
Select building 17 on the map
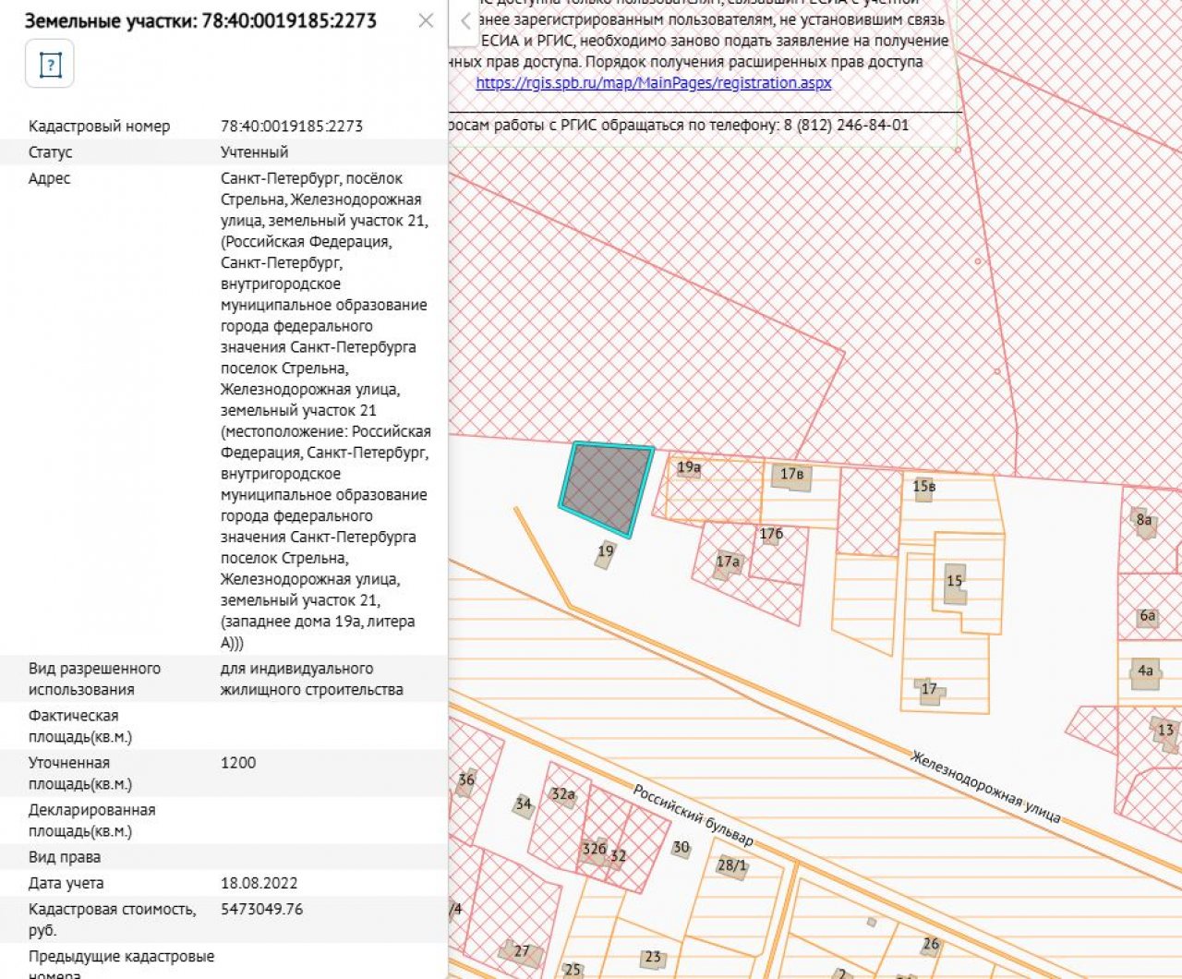pos(929,690)
